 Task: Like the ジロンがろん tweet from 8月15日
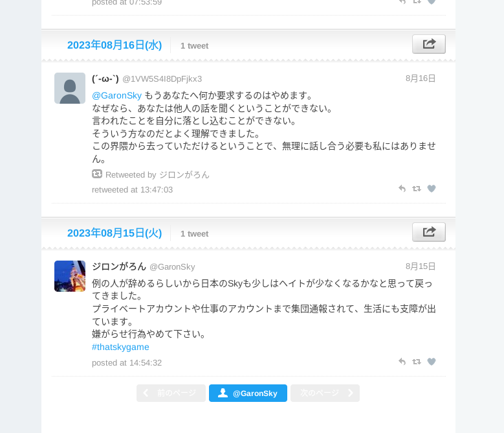432,362
